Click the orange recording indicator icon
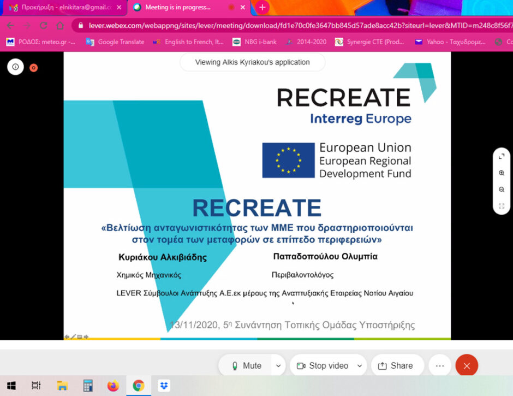The image size is (513, 396). pyautogui.click(x=33, y=68)
